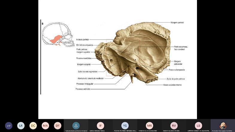Select the DC participant avatar
Viewport: 235px width, 132px height.
click(33, 126)
